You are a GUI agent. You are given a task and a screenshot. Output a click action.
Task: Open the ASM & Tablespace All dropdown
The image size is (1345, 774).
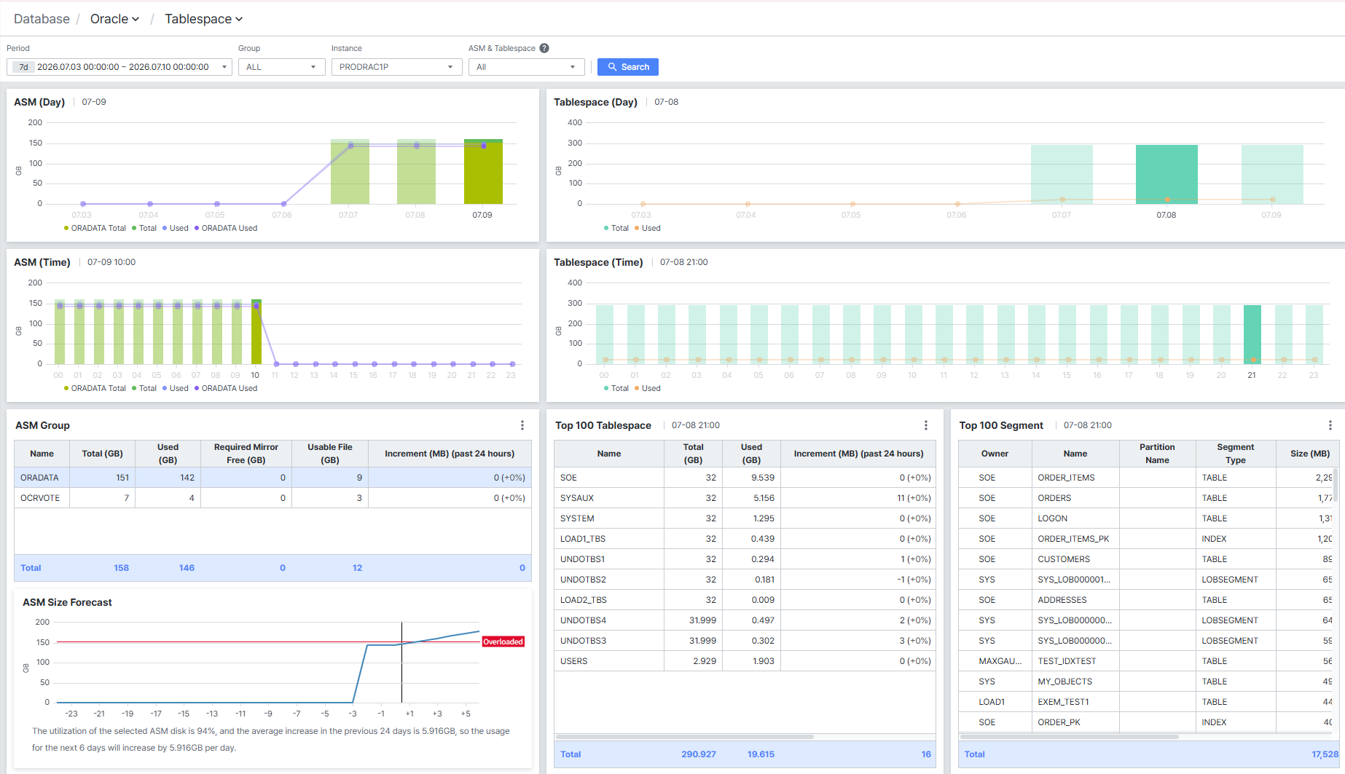[x=526, y=67]
